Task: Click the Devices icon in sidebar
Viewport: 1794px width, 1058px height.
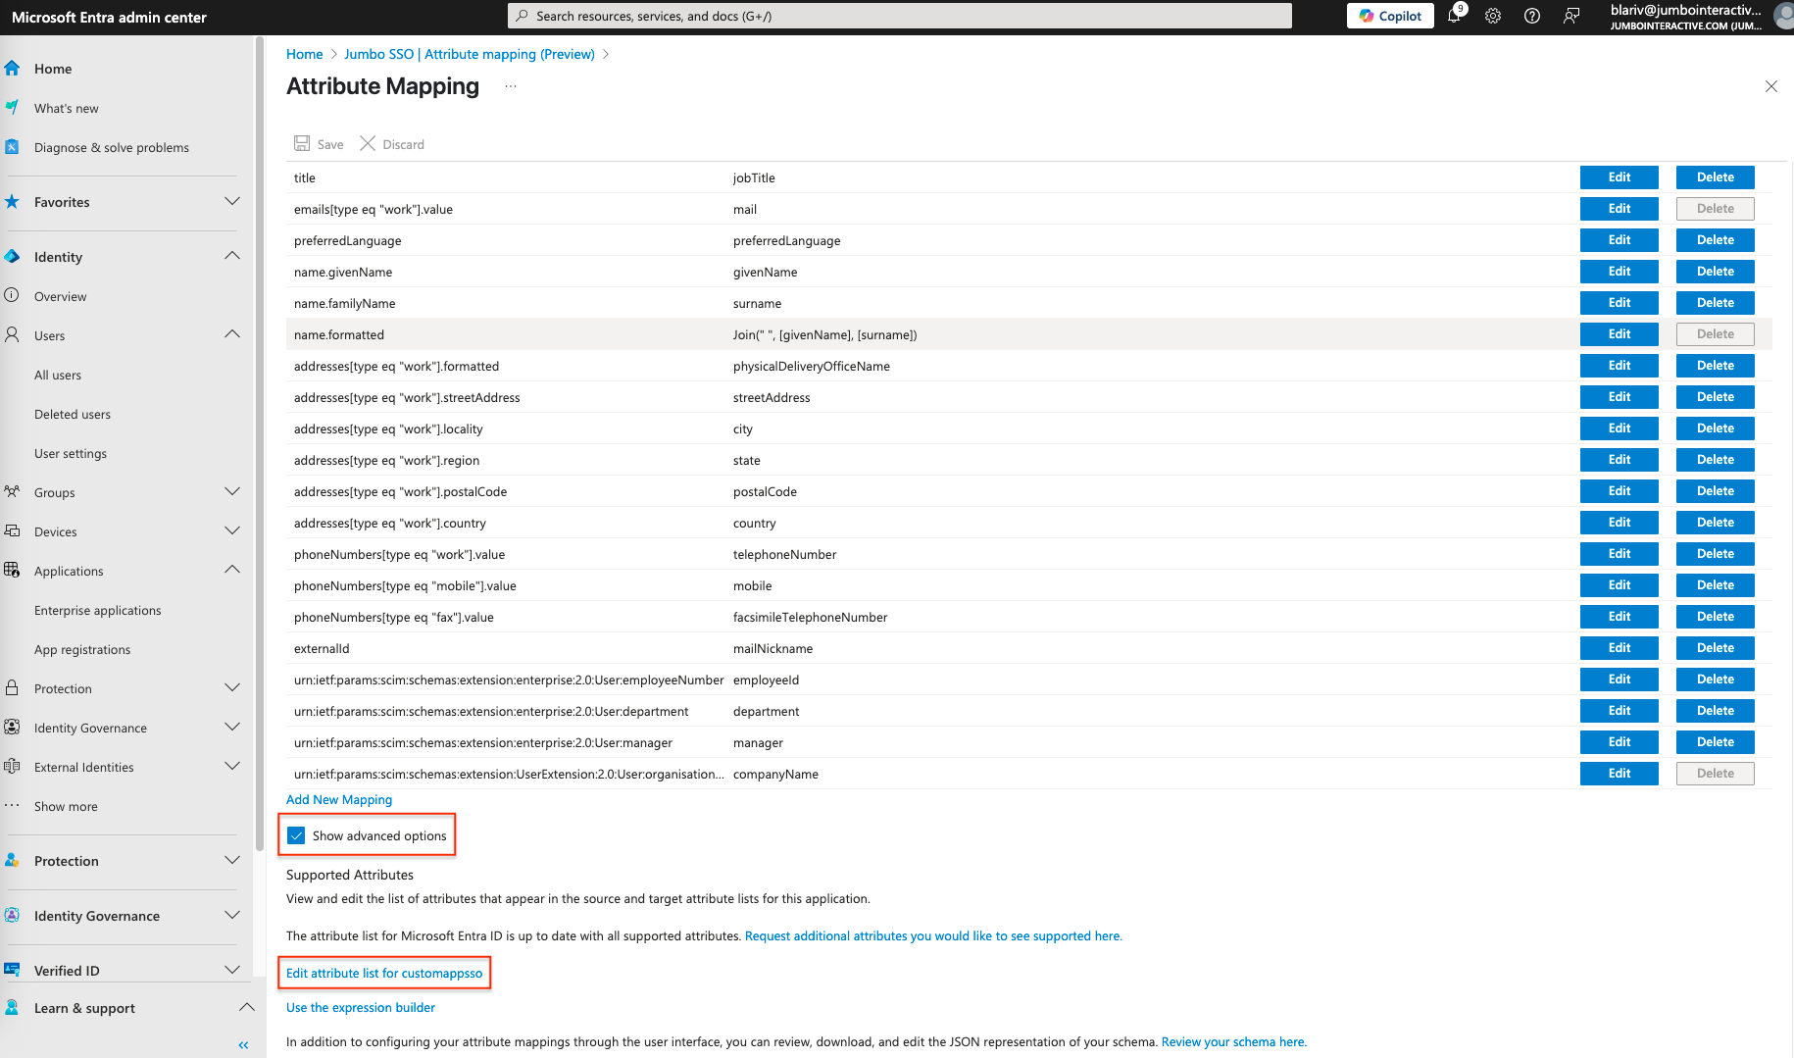Action: point(12,530)
